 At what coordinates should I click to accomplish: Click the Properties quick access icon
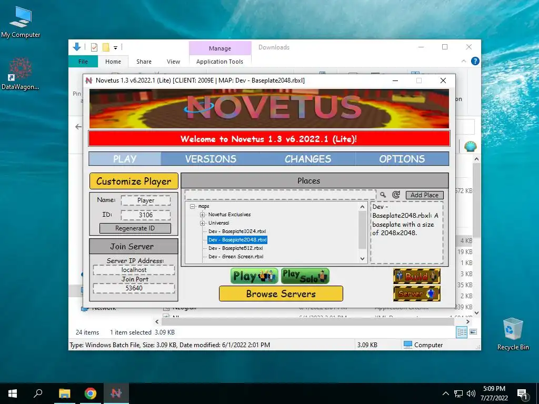pos(94,47)
